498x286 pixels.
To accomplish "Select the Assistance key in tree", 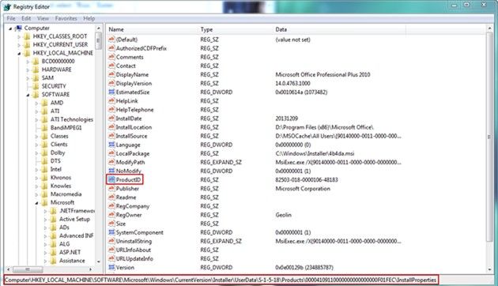I will pos(72,261).
